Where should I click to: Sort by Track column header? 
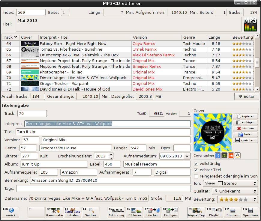[10, 37]
